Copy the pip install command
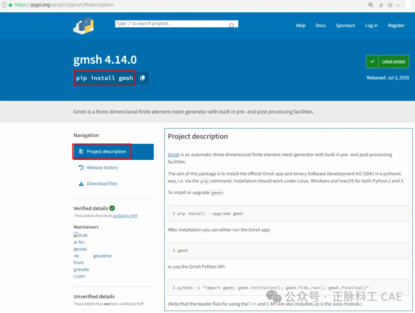 click(143, 78)
